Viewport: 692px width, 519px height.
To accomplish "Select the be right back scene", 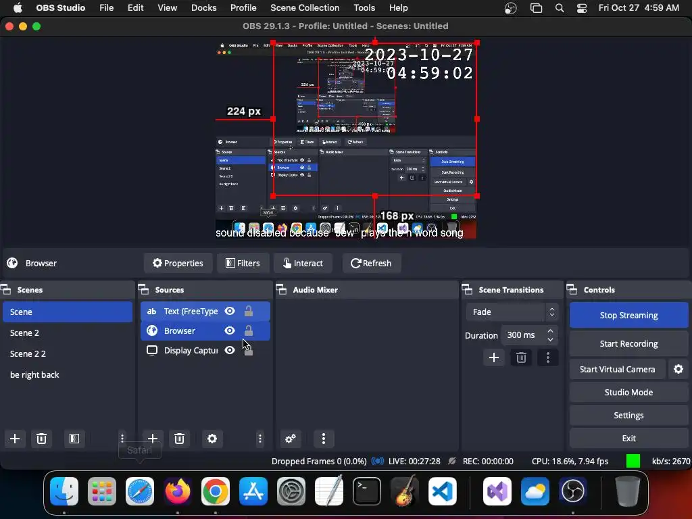I will click(x=68, y=374).
